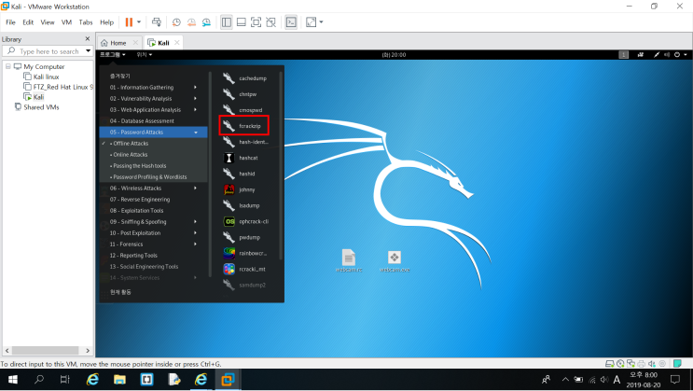This screenshot has height=391, width=693.
Task: Revert VM to previous snapshot
Action: [x=191, y=22]
